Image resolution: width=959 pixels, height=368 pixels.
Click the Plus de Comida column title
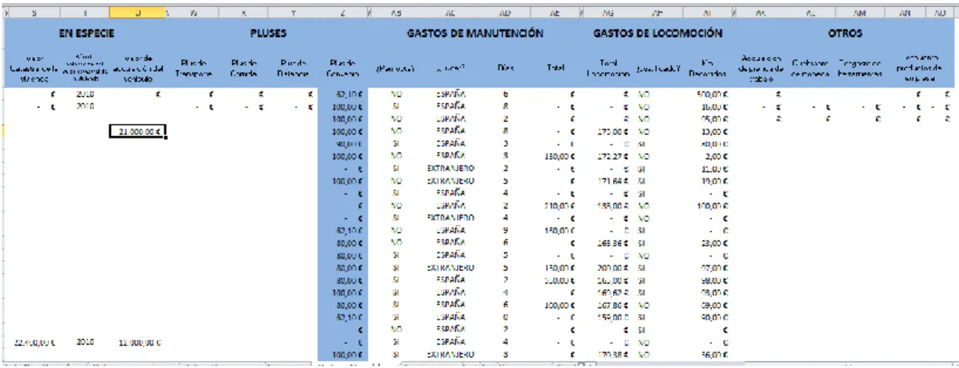243,67
